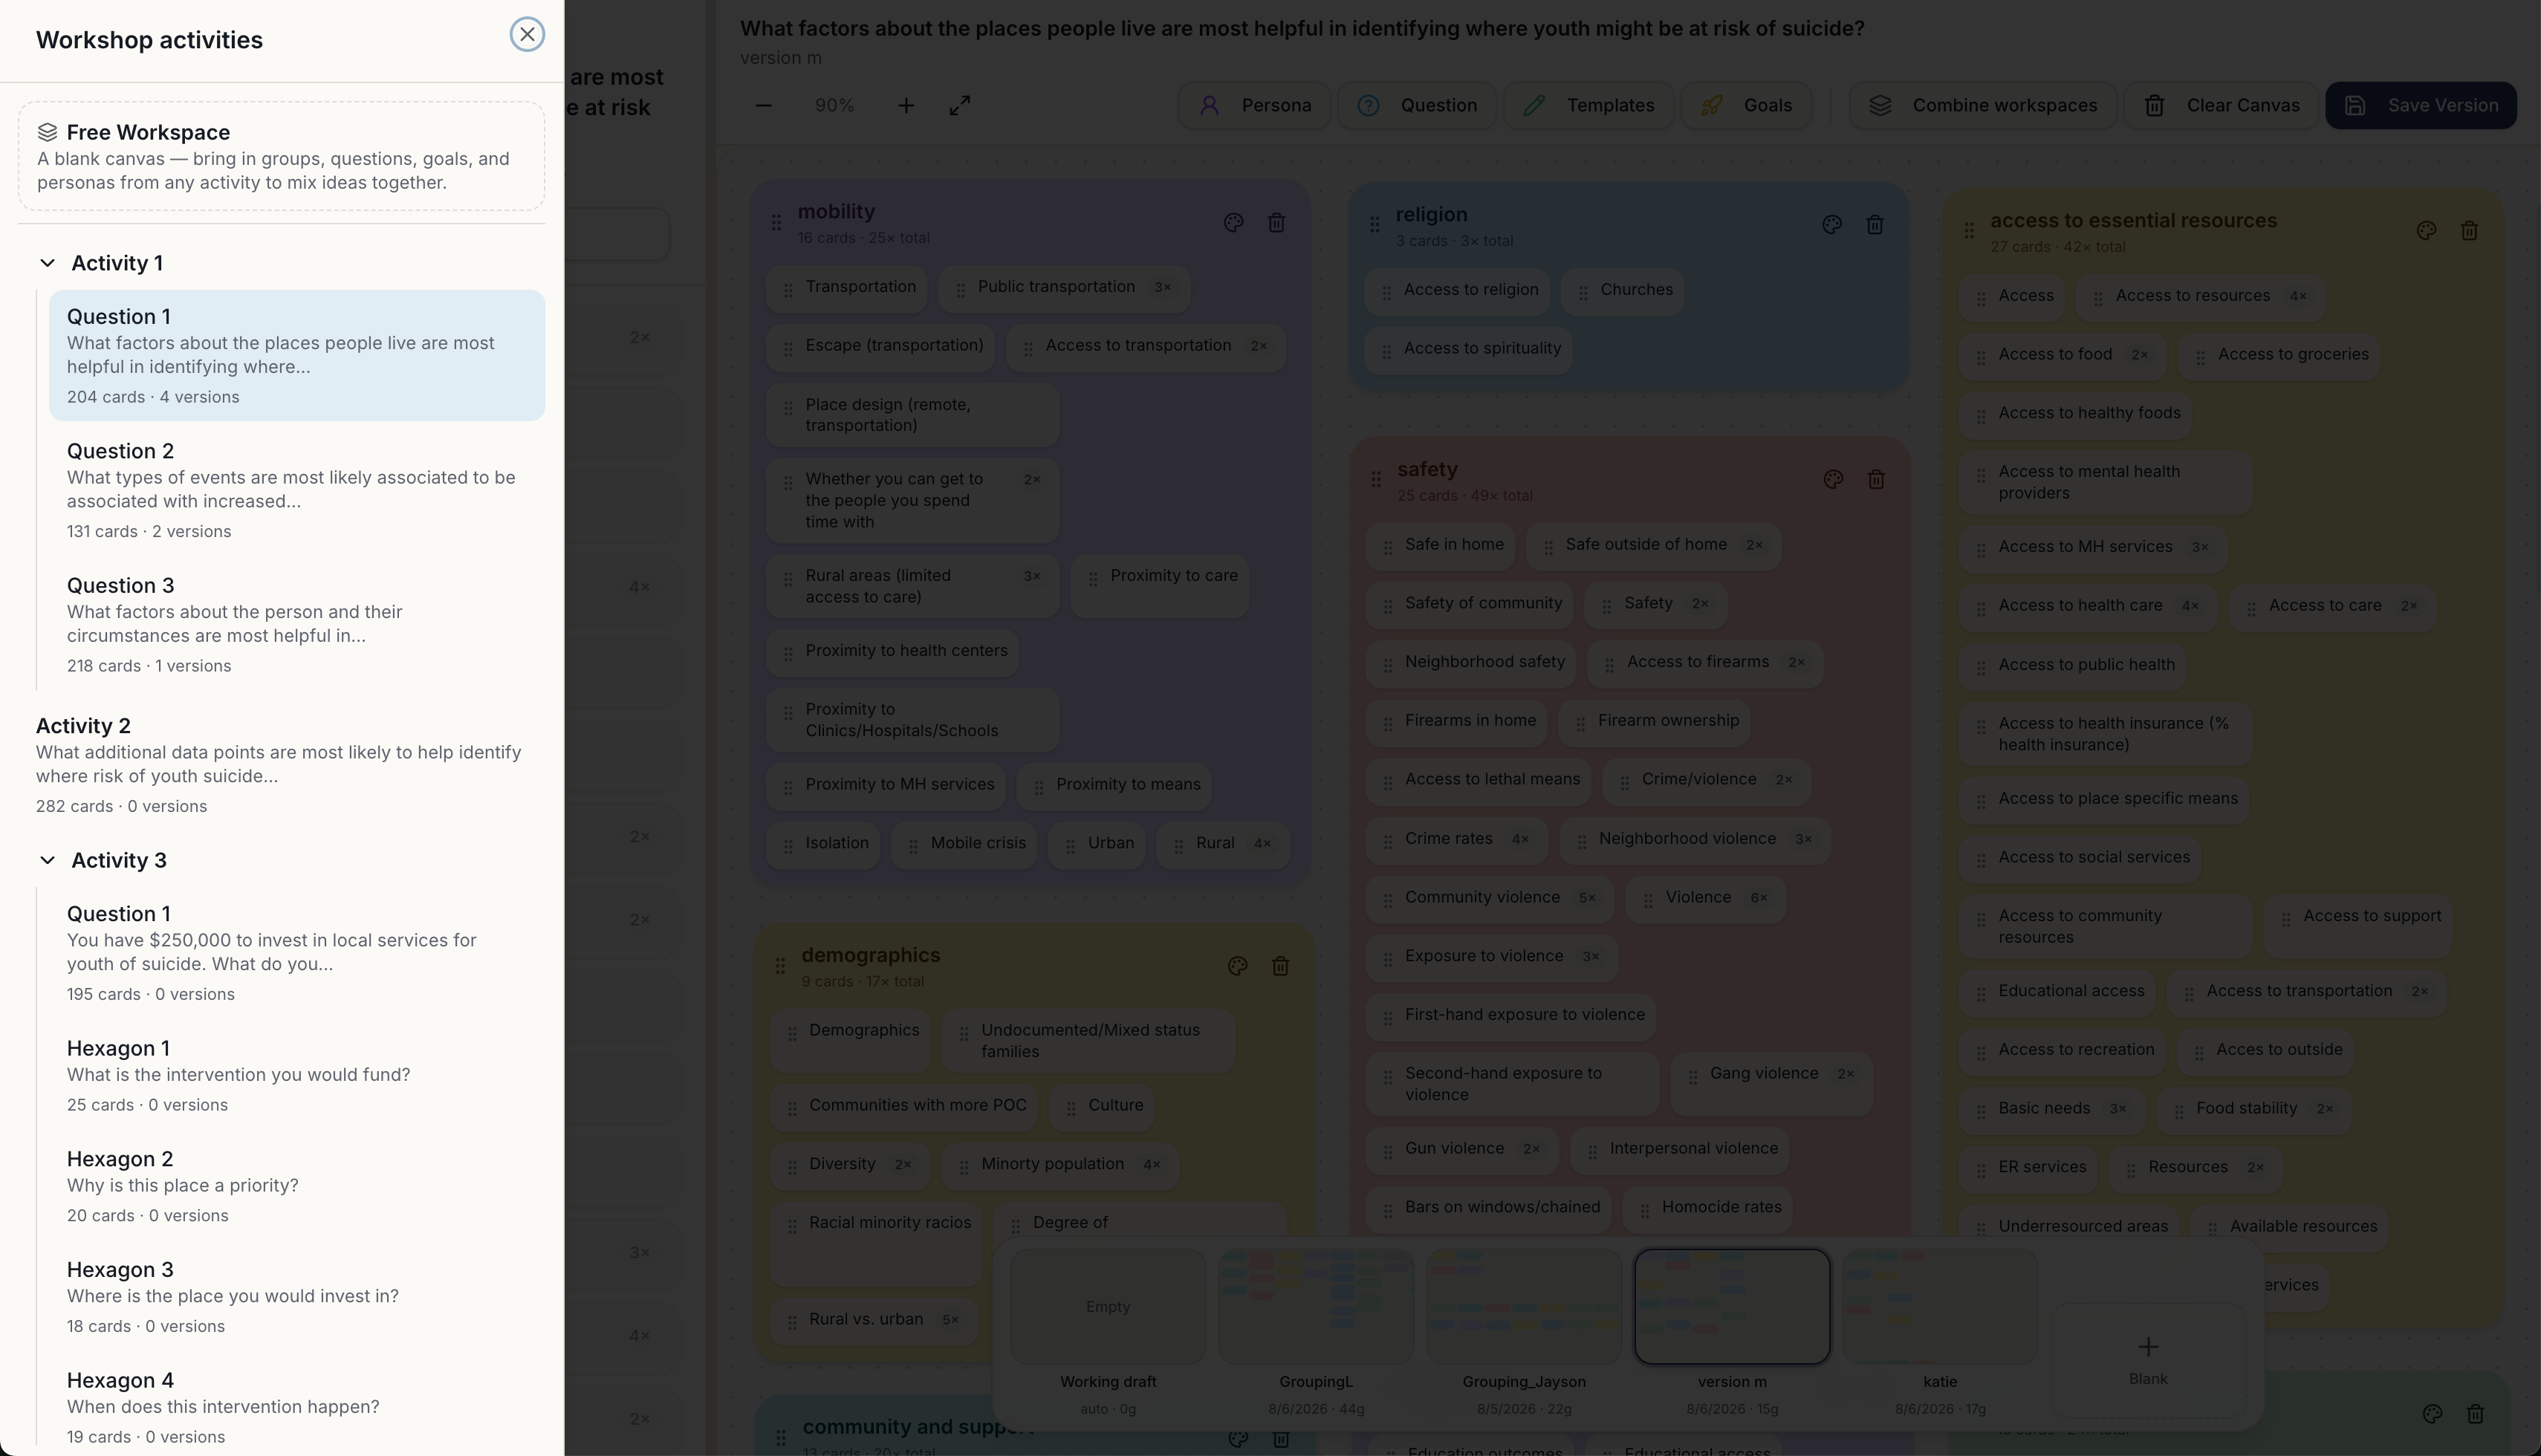Viewport: 2541px width, 1456px height.
Task: Collapse the Activity 1 section
Action: [47, 263]
